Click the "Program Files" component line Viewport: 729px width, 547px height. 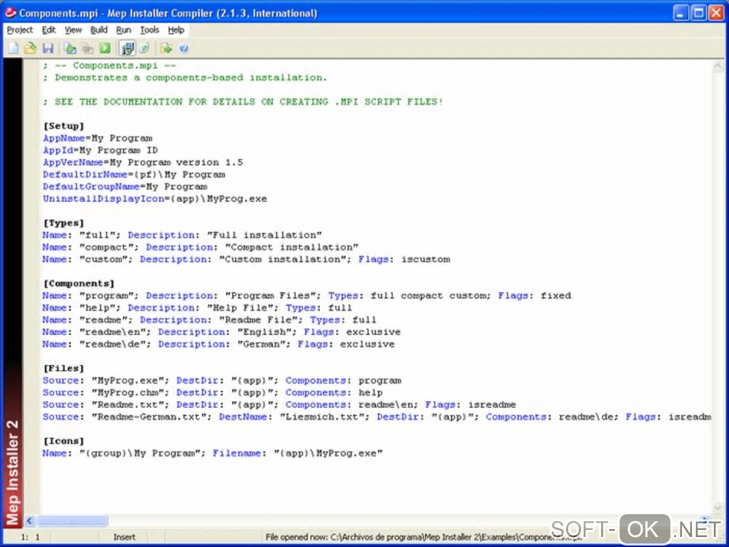pos(307,296)
